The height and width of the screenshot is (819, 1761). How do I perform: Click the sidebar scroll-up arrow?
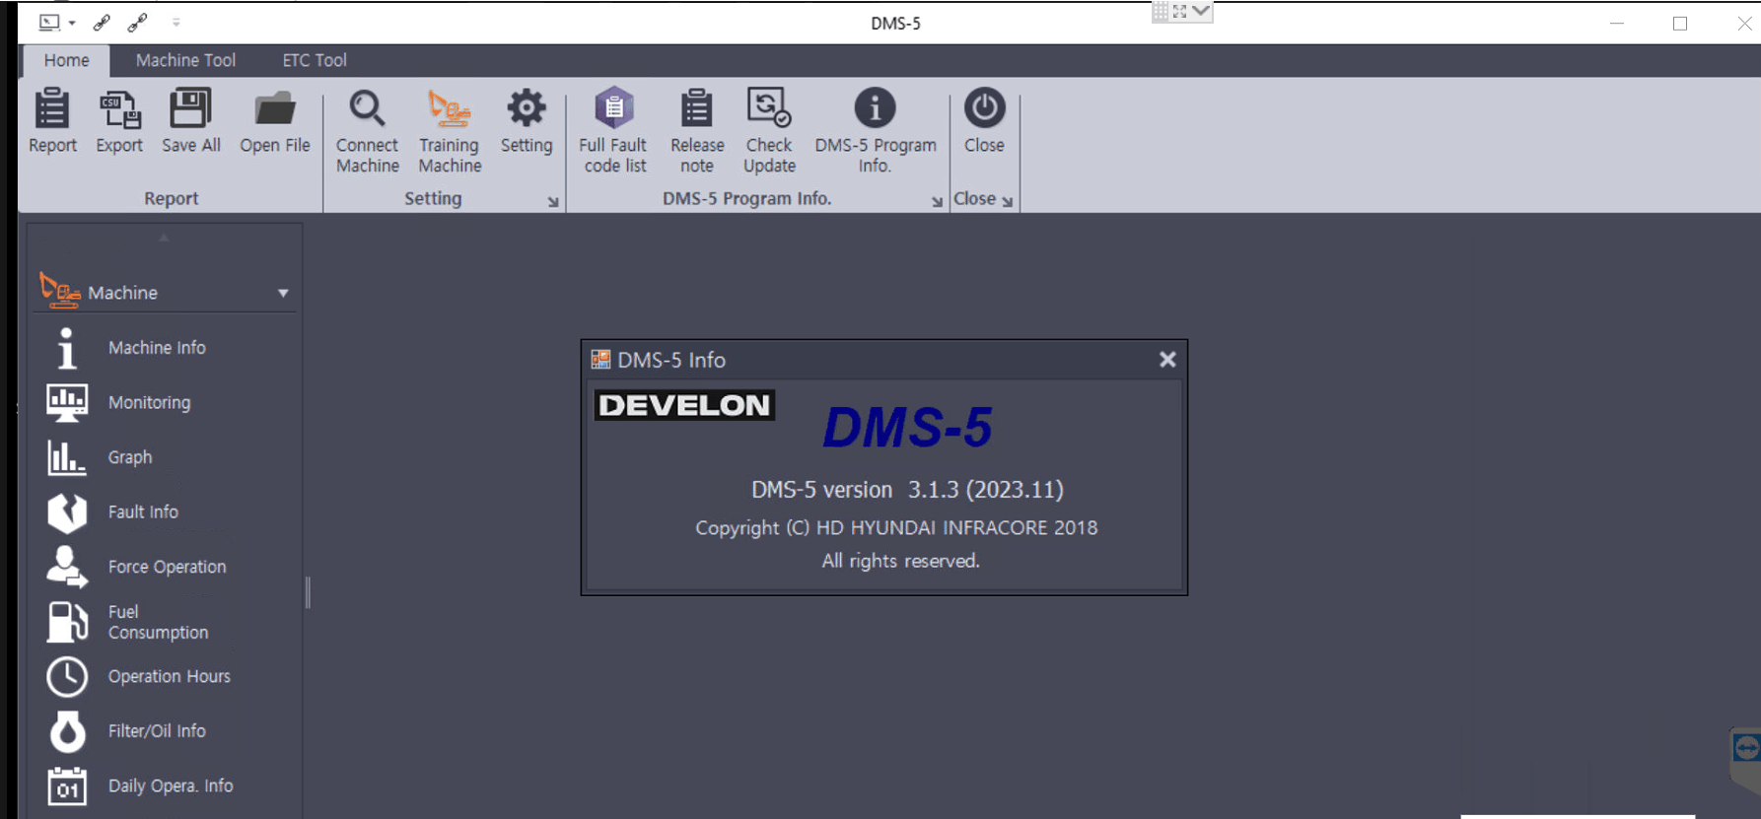tap(164, 238)
